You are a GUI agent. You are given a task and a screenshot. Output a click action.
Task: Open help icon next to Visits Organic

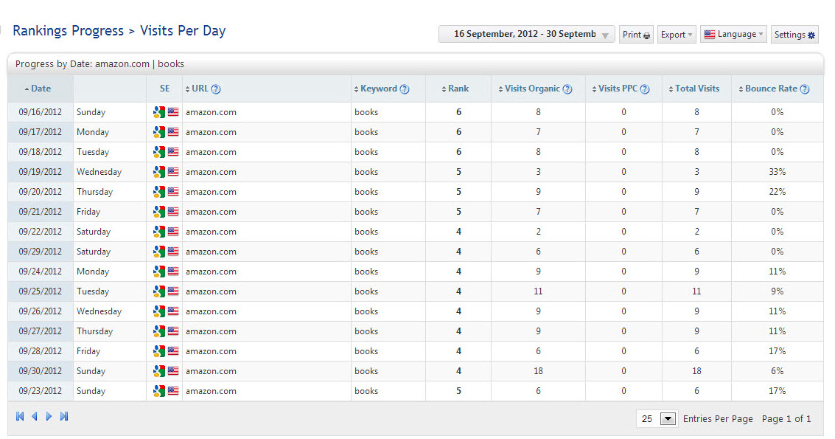click(x=567, y=89)
